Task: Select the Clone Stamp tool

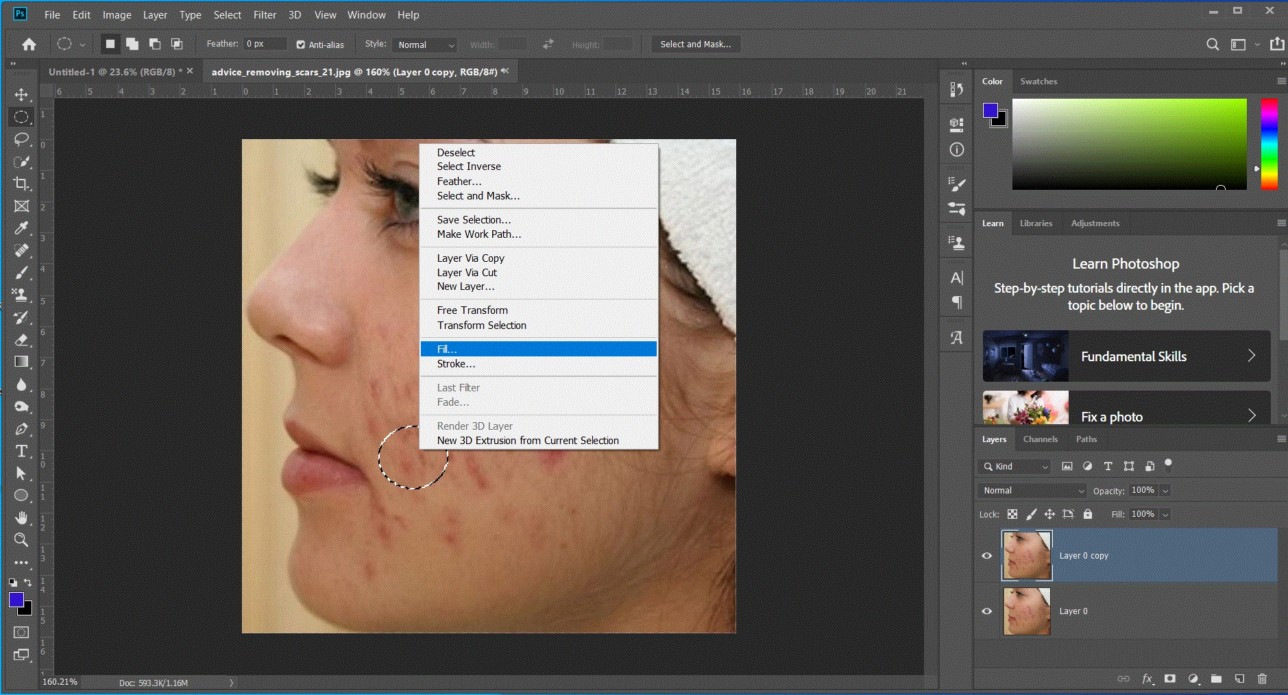Action: (x=21, y=295)
